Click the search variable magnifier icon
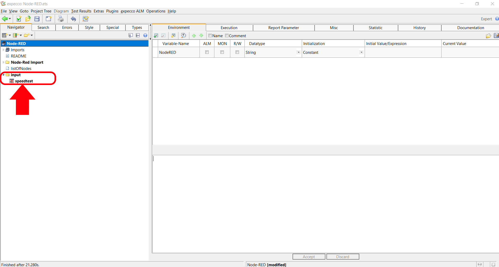The width and height of the screenshot is (499, 267). click(x=183, y=36)
